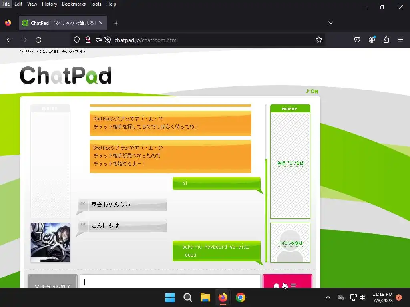Open the Tools menu
Screen dimensions: 410x307
(x=96, y=4)
